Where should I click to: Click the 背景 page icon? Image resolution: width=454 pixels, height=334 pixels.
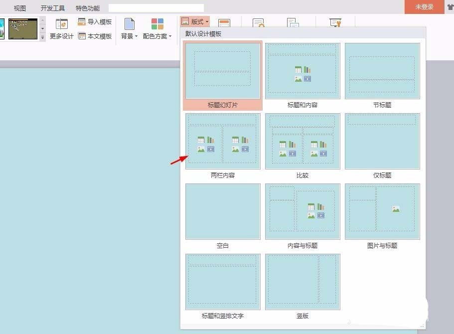click(x=129, y=24)
